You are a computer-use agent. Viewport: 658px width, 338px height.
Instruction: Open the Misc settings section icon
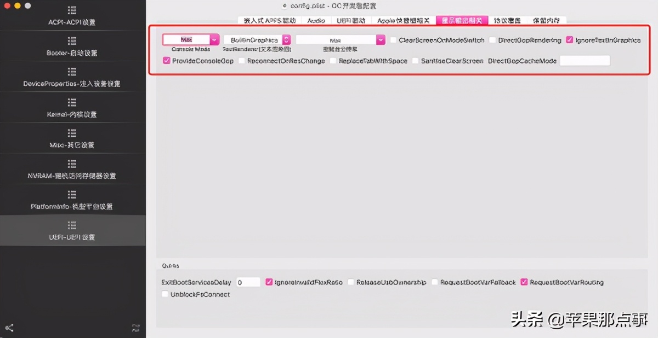coord(72,133)
